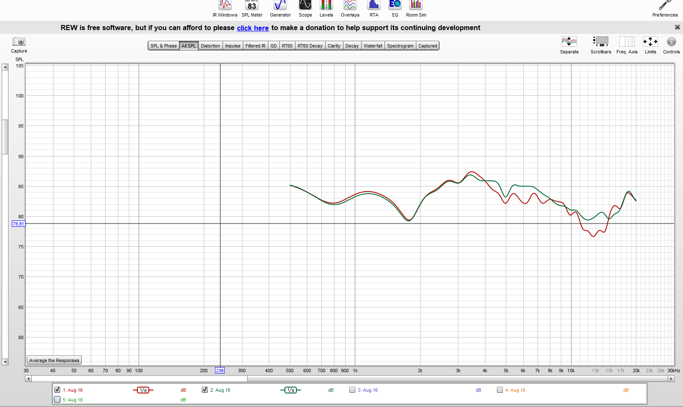Open the Room Sim tool
This screenshot has height=407, width=683.
point(416,8)
